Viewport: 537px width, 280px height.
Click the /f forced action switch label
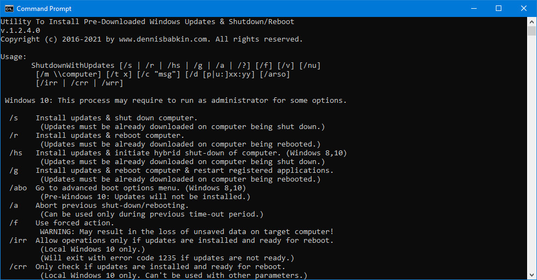pos(14,223)
